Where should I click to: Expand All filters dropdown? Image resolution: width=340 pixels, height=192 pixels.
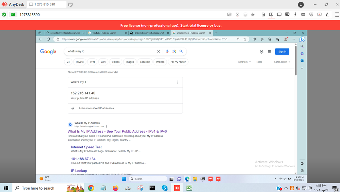tap(244, 62)
